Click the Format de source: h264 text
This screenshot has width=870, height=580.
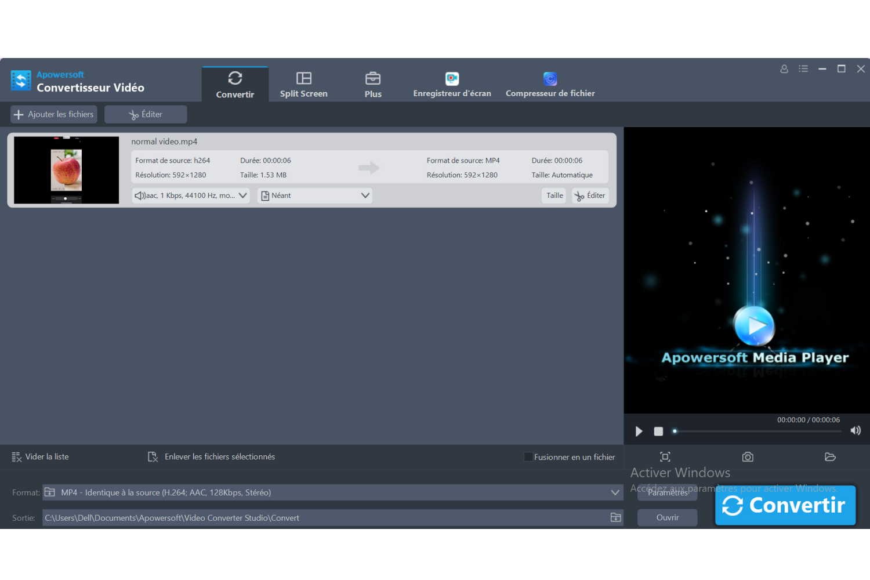coord(173,161)
